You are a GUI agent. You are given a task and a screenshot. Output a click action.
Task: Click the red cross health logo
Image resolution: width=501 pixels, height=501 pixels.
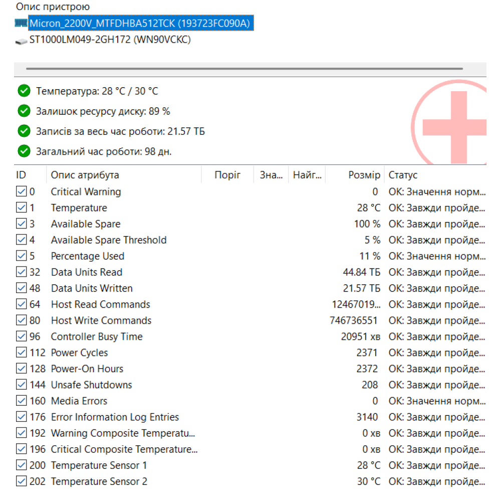coord(453,123)
